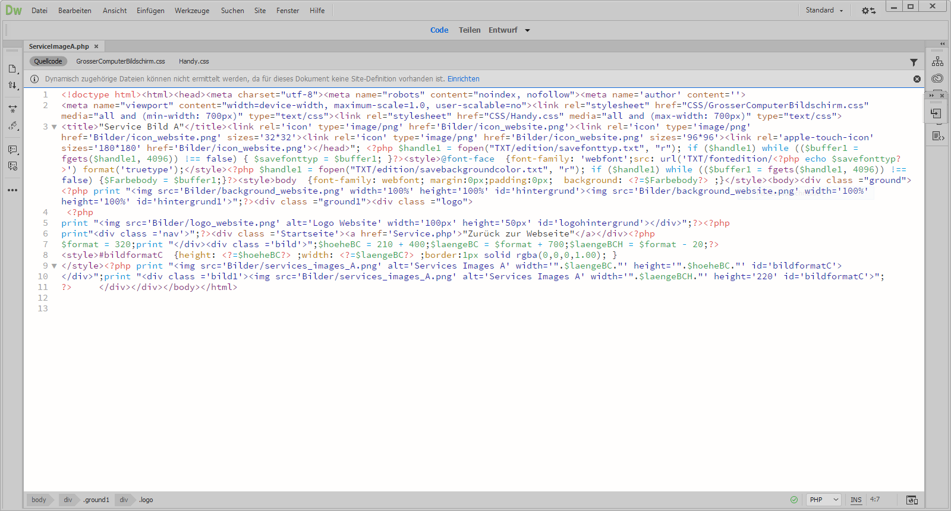Viewport: 951px width, 511px height.
Task: Switch to Teilen split view
Action: 470,30
